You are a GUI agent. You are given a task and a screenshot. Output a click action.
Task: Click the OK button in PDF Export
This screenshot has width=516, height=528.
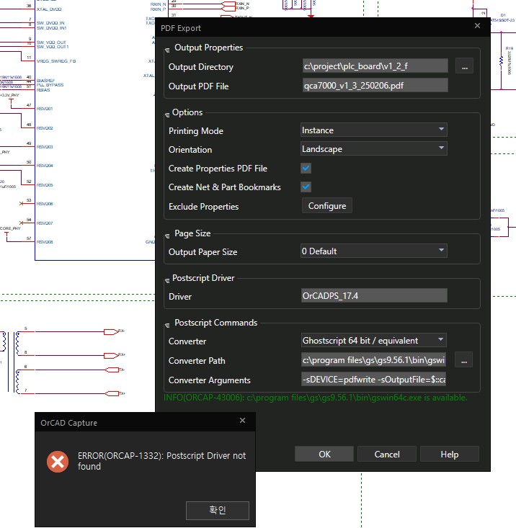click(x=324, y=455)
